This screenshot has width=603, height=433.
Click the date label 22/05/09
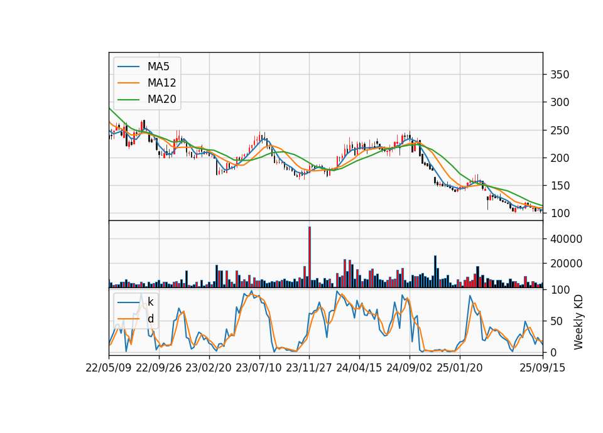coord(109,368)
